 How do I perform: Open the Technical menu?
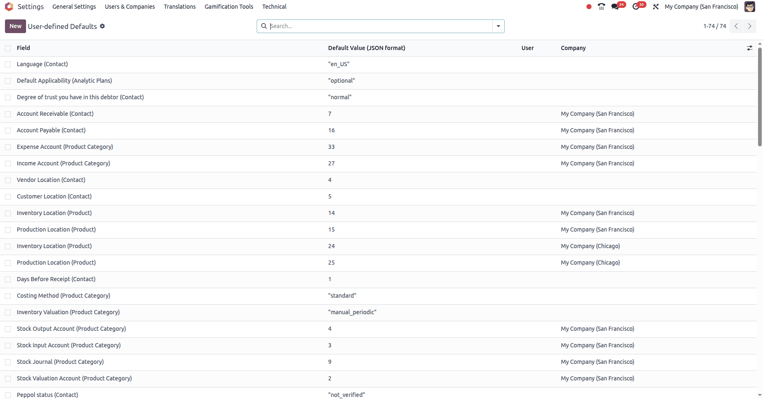click(274, 7)
